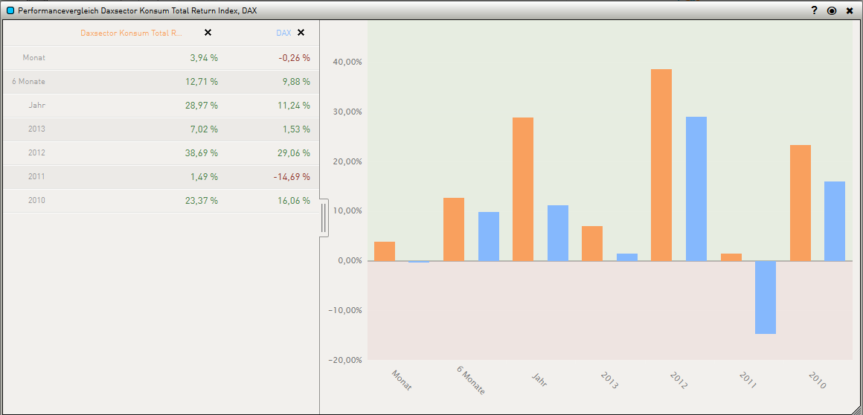
Task: Click the blue window indicator icon beside title
Action: pos(10,10)
